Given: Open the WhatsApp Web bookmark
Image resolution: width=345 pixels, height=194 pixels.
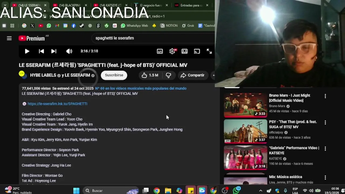Looking at the screenshot, I should point(134,26).
